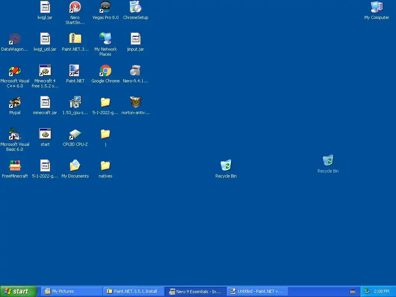The image size is (396, 297).
Task: Select the CPUID CPU-Z shortcut
Action: tap(75, 134)
